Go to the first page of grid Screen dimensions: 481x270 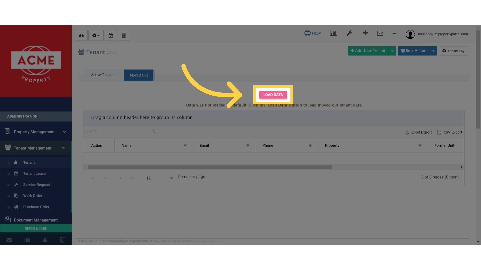93,178
